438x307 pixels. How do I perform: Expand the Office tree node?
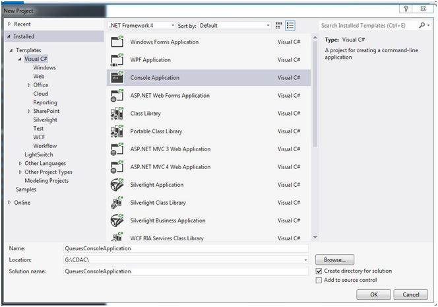[x=29, y=85]
